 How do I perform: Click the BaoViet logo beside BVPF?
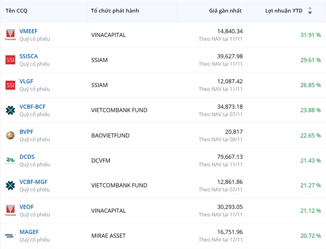coord(10,135)
